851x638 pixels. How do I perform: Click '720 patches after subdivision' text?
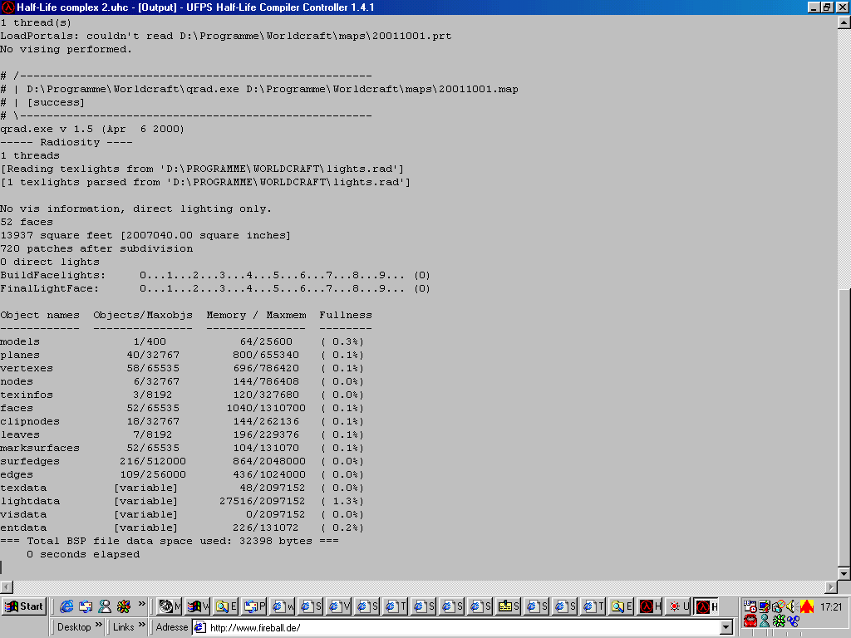point(96,248)
